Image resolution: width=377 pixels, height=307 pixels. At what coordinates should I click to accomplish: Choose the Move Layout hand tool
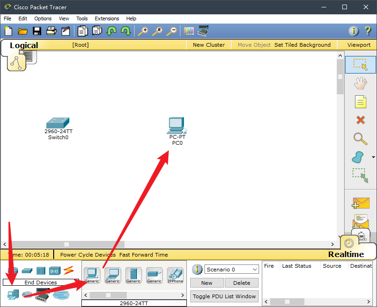pyautogui.click(x=360, y=83)
